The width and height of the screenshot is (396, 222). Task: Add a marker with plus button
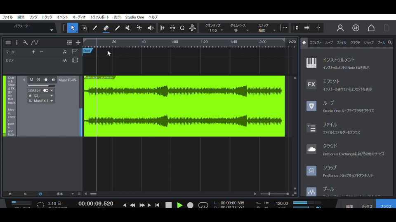click(34, 52)
